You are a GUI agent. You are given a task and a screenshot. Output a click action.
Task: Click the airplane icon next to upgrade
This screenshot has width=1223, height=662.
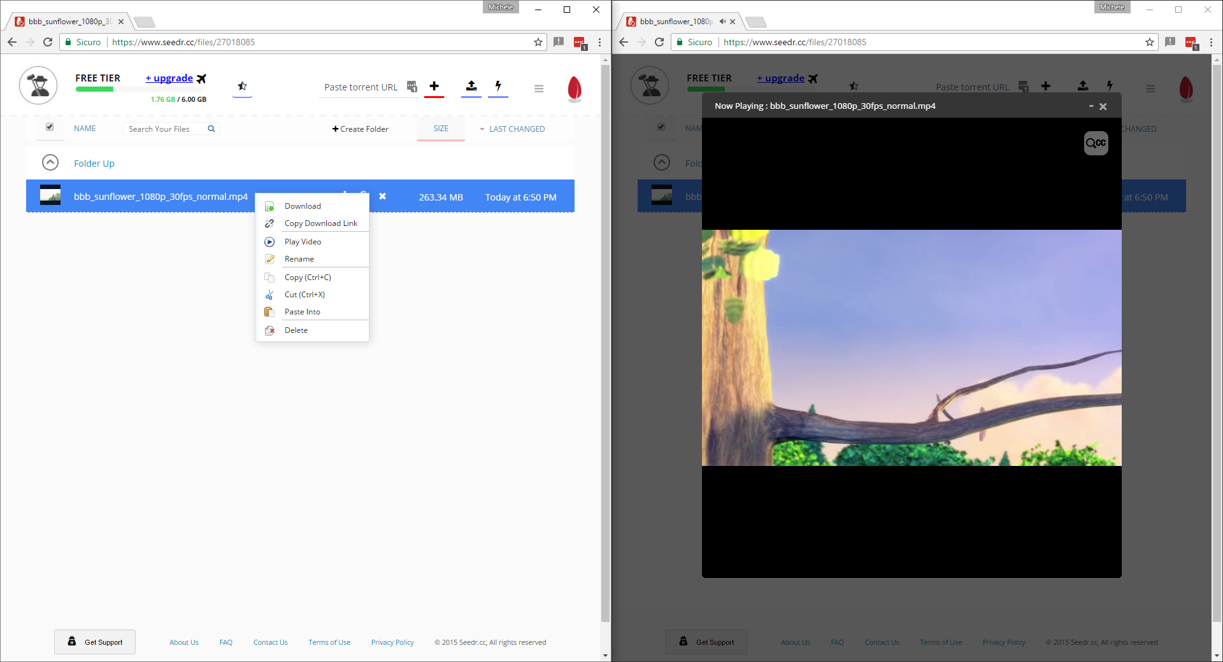[201, 79]
